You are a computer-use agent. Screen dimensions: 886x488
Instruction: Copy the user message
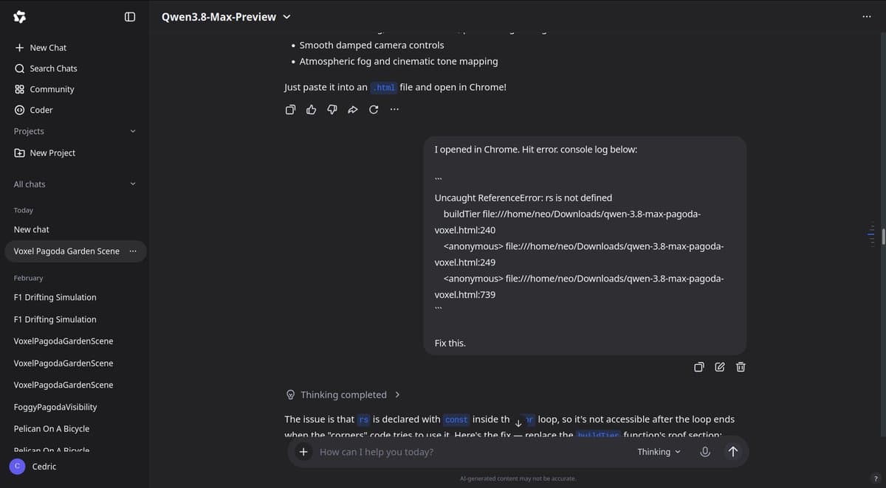(699, 367)
